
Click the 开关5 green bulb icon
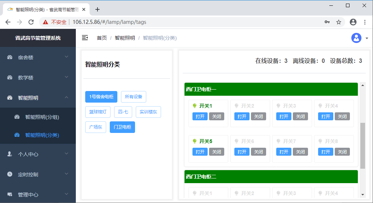[x=195, y=141]
